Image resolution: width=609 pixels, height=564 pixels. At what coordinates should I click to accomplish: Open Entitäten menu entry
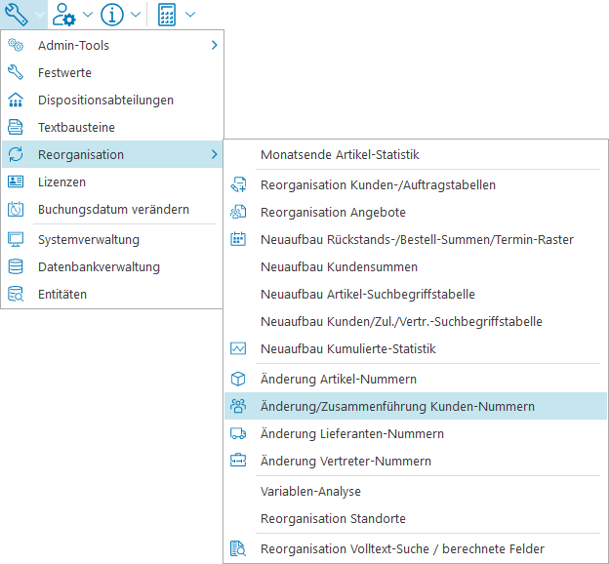[x=62, y=294]
